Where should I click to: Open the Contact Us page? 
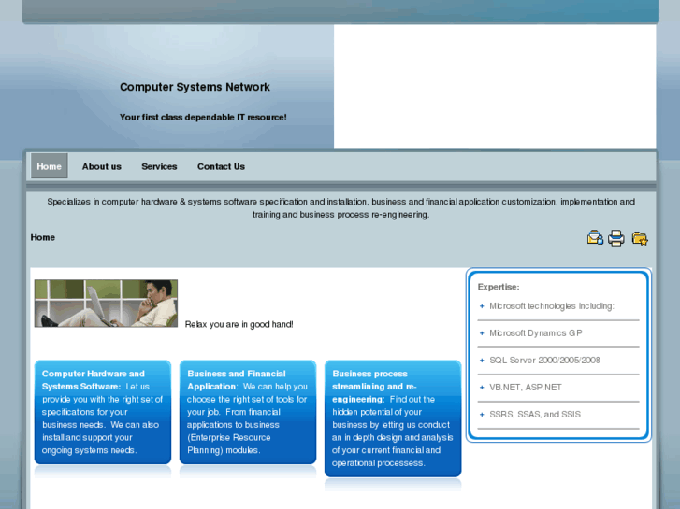point(221,167)
